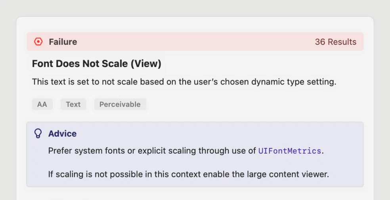Click the word Results in the banner
The height and width of the screenshot is (200, 390).
342,42
